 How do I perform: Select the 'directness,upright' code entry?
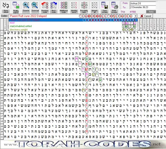pyautogui.click(x=73, y=29)
